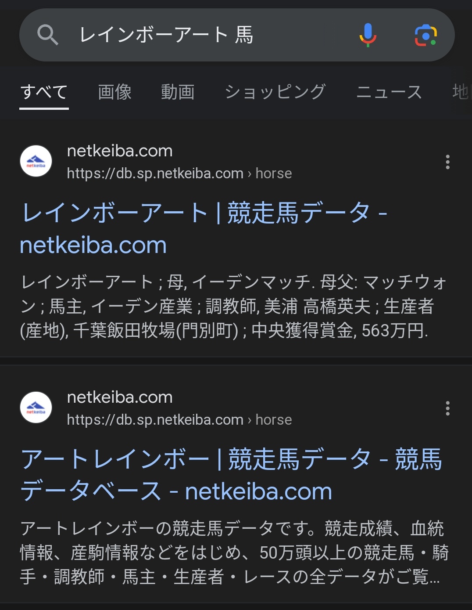The height and width of the screenshot is (610, 472).
Task: Tap second result's db.sp.netkeiba.com URL
Action: [x=179, y=420]
